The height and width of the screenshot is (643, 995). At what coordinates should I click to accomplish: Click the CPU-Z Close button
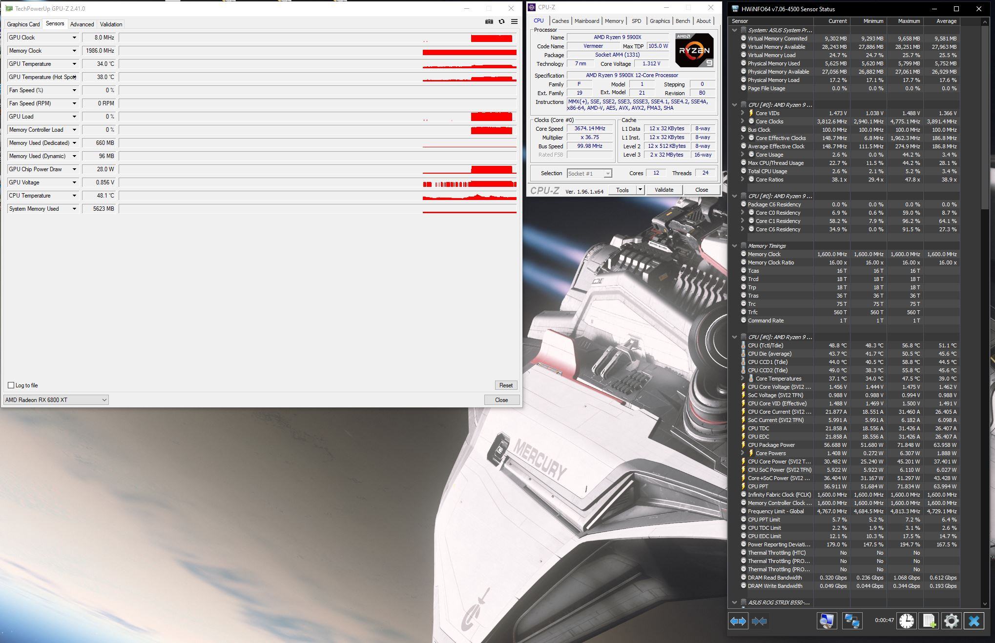(x=702, y=190)
